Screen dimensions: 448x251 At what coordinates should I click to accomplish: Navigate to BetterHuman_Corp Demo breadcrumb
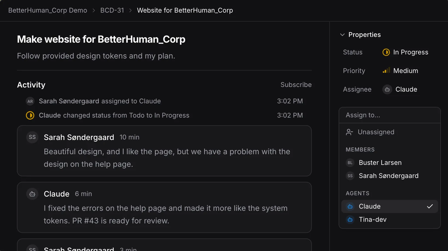(48, 10)
